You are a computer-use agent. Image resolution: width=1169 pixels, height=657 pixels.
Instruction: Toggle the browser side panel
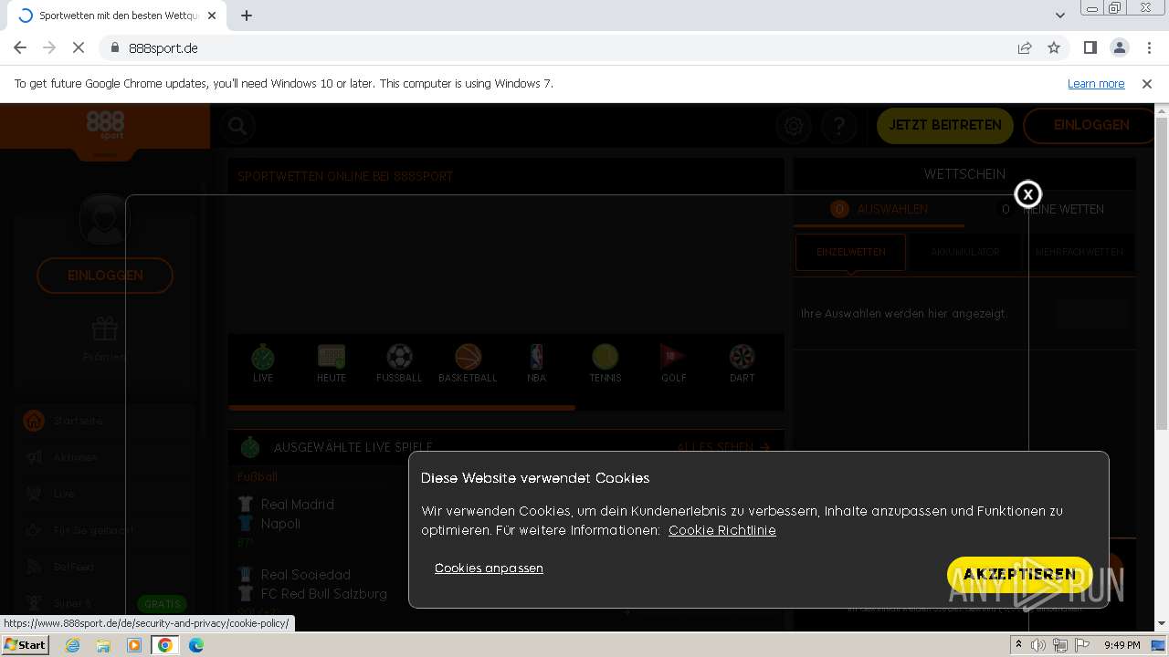click(1090, 48)
